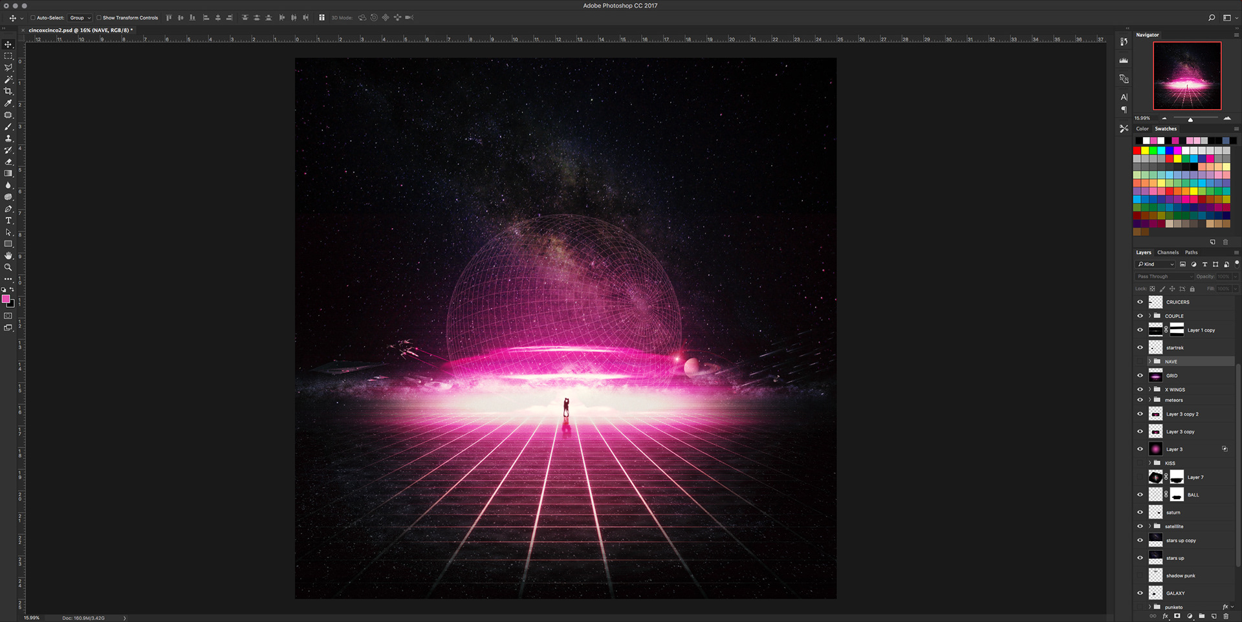Click Create new group folder icon
This screenshot has height=622, width=1242.
[x=1202, y=616]
